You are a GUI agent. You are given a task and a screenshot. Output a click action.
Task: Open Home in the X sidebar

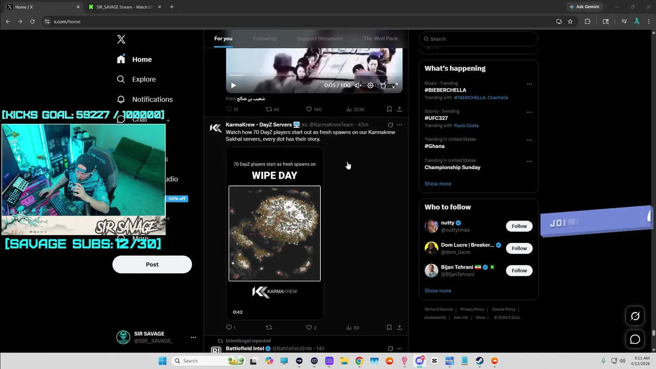coord(134,59)
